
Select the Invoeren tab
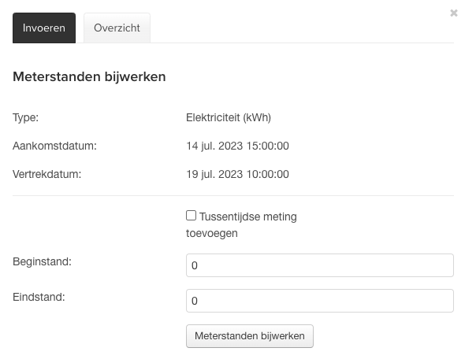pyautogui.click(x=44, y=28)
